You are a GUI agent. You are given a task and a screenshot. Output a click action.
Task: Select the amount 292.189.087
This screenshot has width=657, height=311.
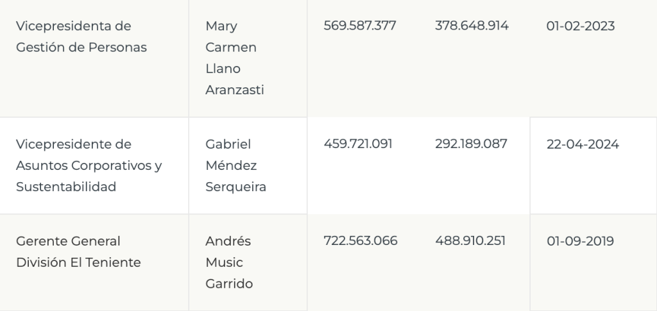click(x=471, y=144)
